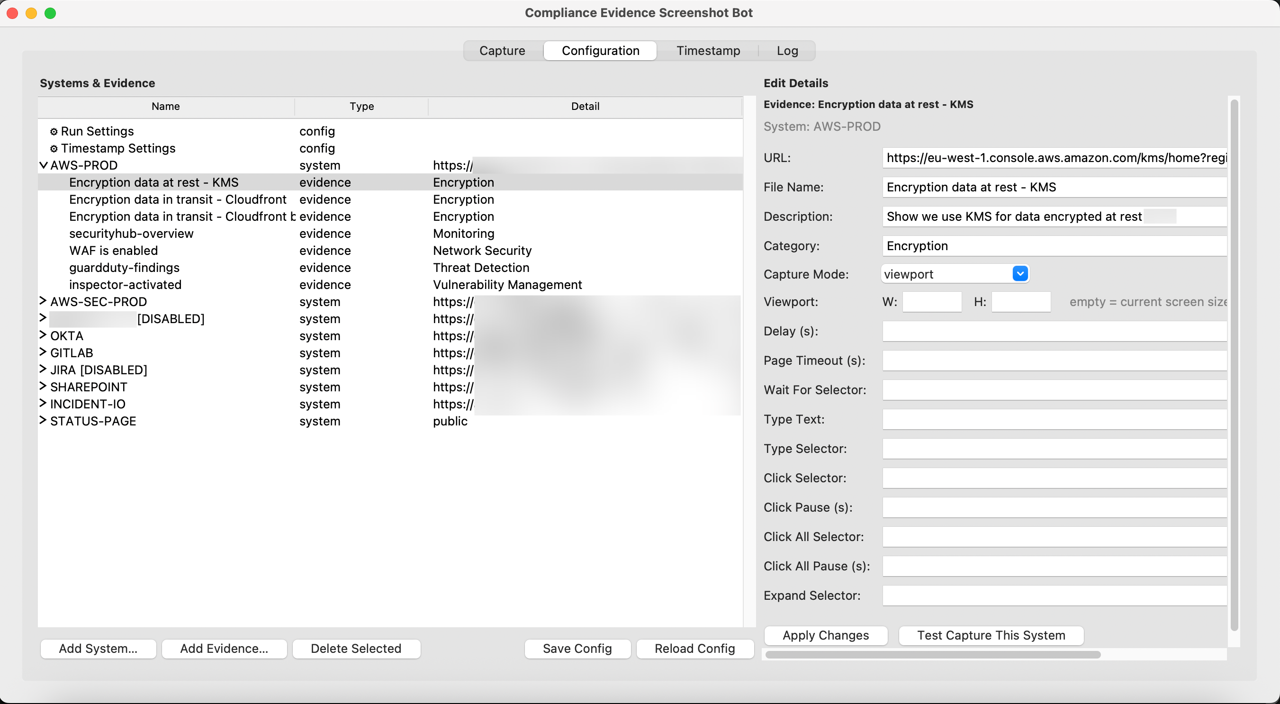Expand the SHAREPOINT system entry
This screenshot has width=1280, height=704.
[42, 387]
